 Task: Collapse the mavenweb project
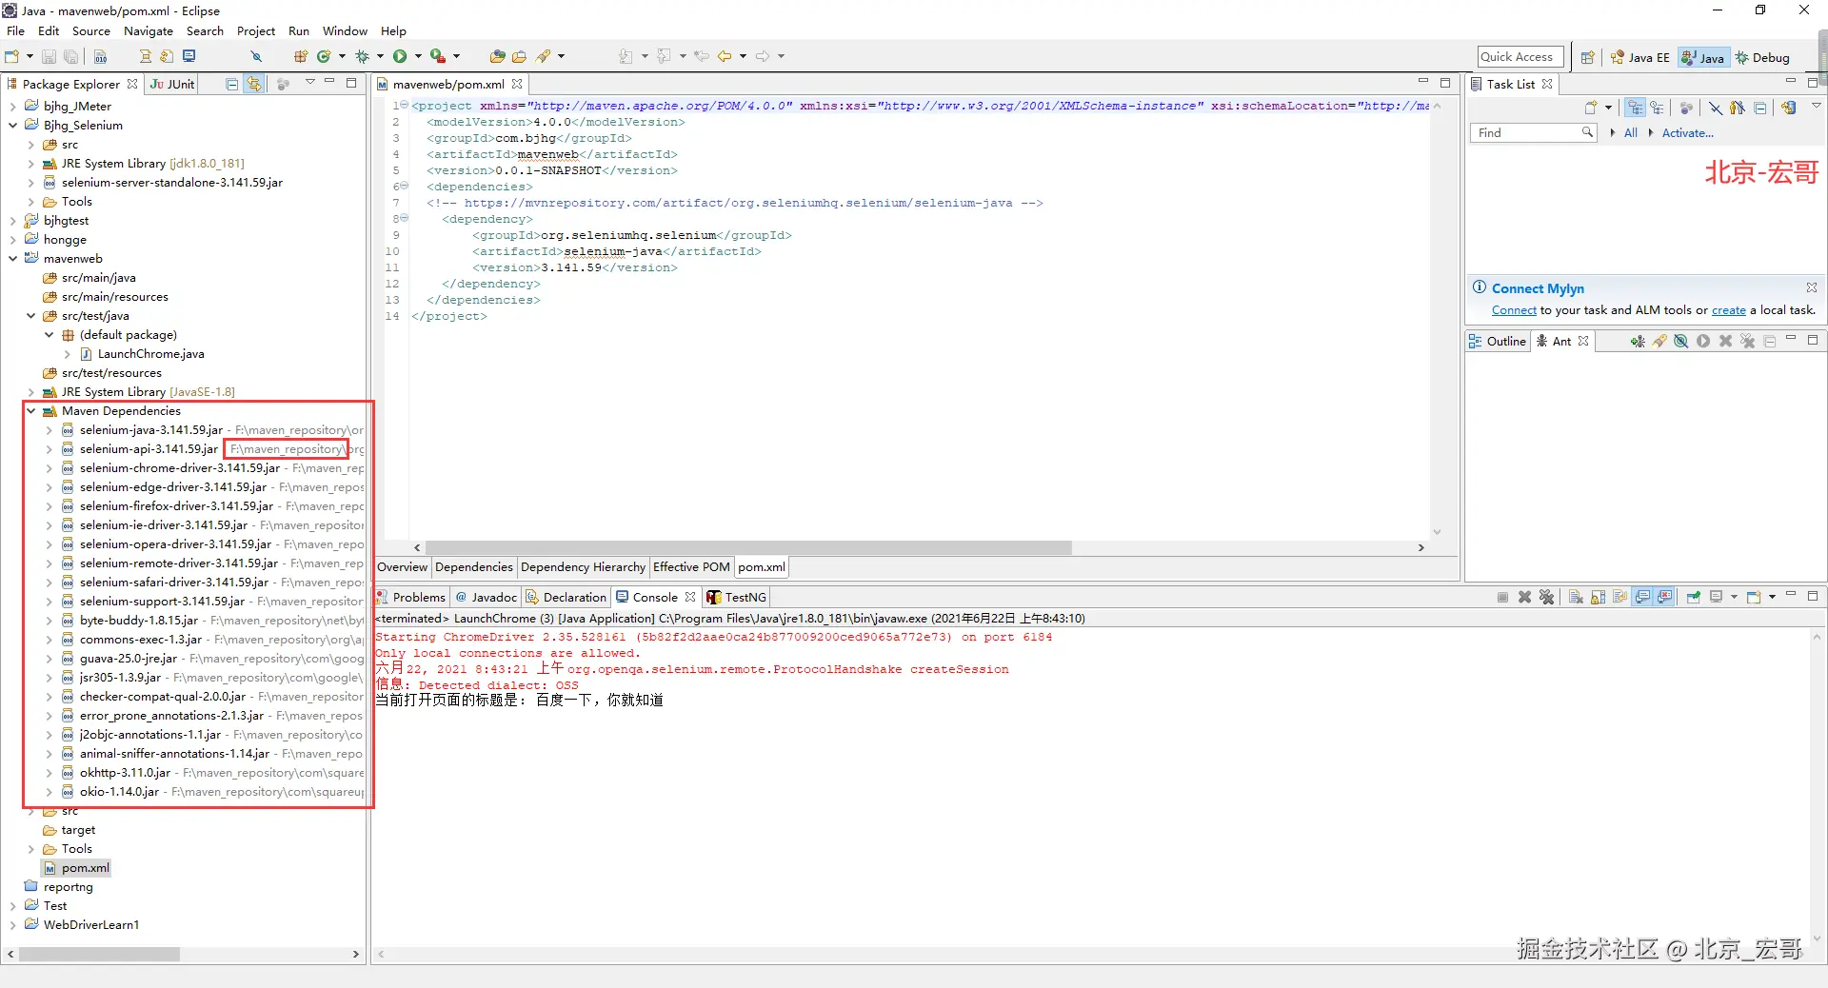(x=13, y=259)
